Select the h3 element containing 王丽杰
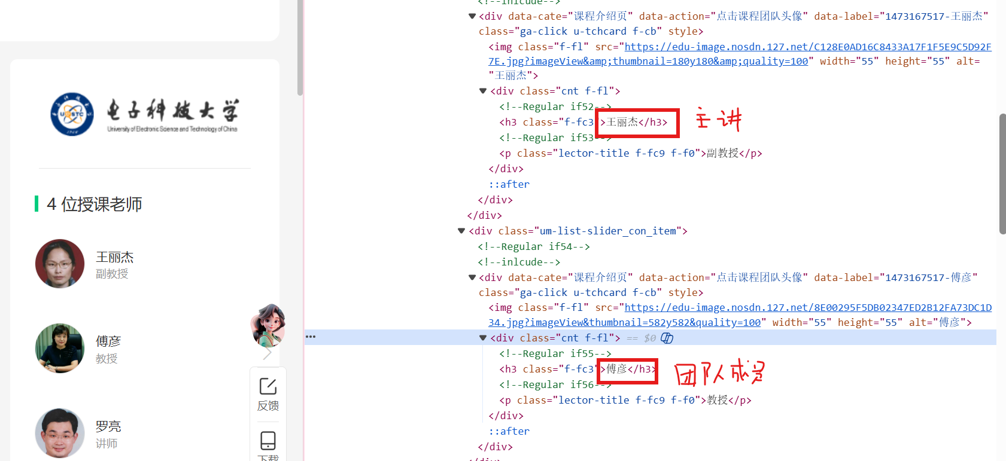 (583, 122)
